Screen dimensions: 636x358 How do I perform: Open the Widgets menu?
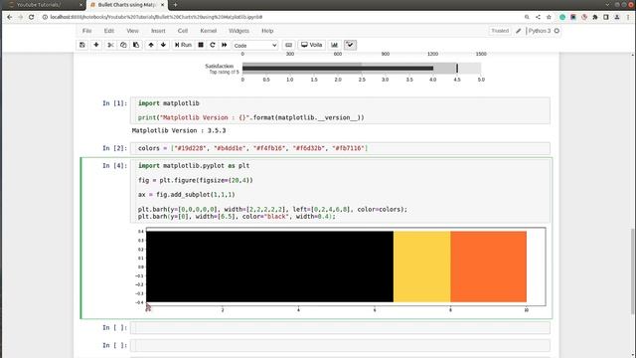(x=238, y=31)
